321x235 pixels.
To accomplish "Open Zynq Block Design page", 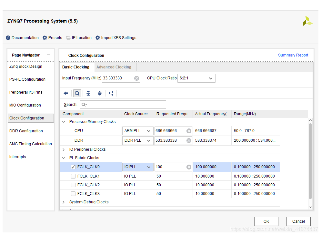I will click(26, 66).
